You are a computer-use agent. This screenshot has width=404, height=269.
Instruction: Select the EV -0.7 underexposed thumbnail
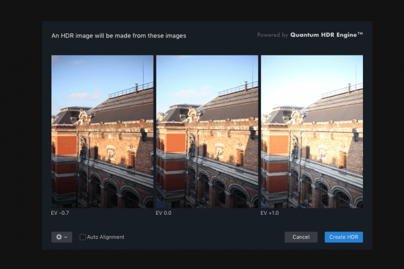coord(102,132)
